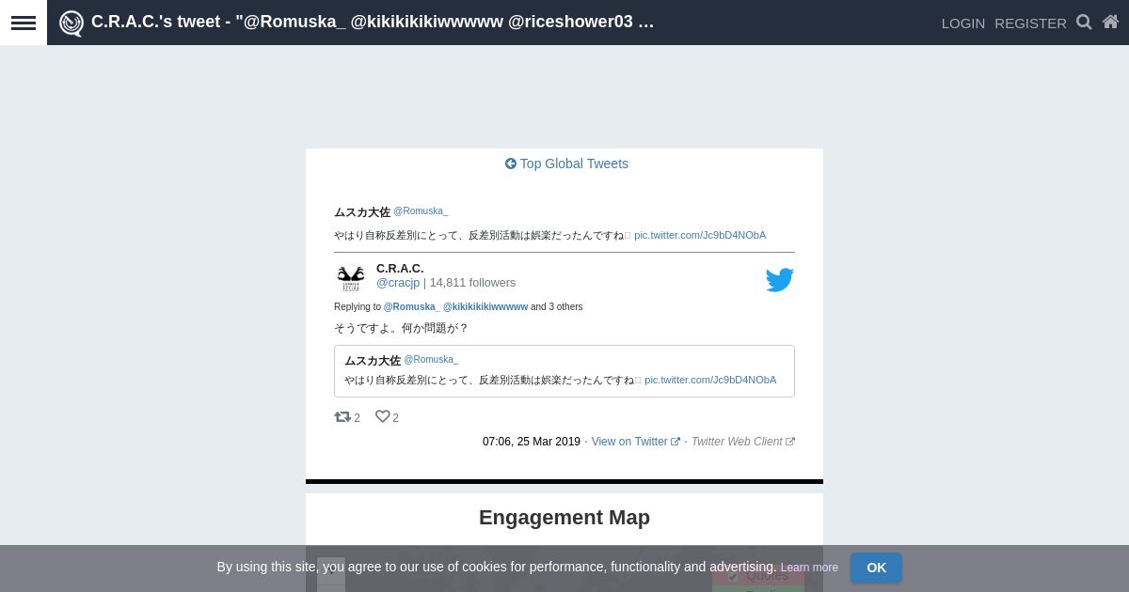The width and height of the screenshot is (1129, 592).
Task: Open @Romuska_ handle in parent tweet
Action: (421, 211)
